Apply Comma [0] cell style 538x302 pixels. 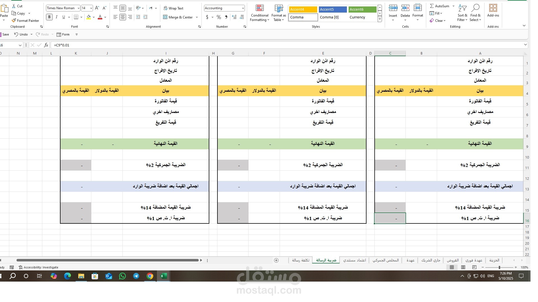(x=333, y=17)
